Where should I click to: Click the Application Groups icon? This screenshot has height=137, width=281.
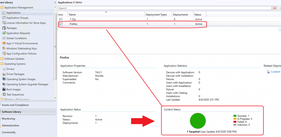pyautogui.click(x=4, y=18)
